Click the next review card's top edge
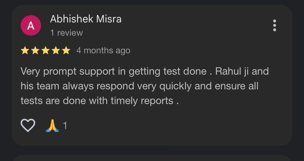Image resolution: width=304 pixels, height=161 pixels. [152, 157]
